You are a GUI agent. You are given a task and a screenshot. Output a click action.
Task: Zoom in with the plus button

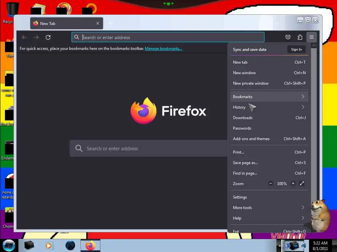293,183
